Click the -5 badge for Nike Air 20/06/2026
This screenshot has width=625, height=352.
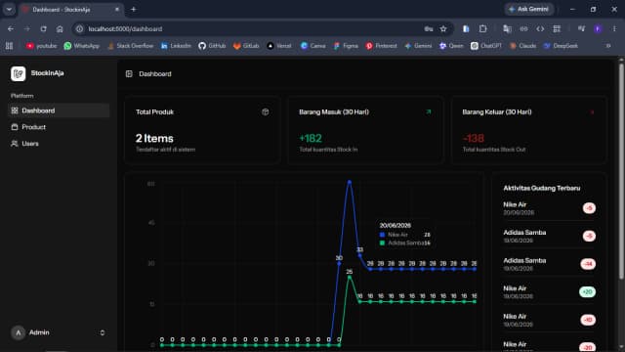coord(589,208)
